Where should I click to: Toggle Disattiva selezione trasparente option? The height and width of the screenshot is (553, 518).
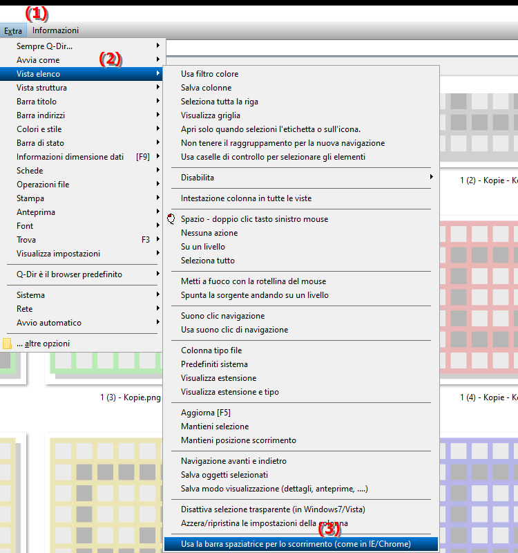pyautogui.click(x=301, y=509)
